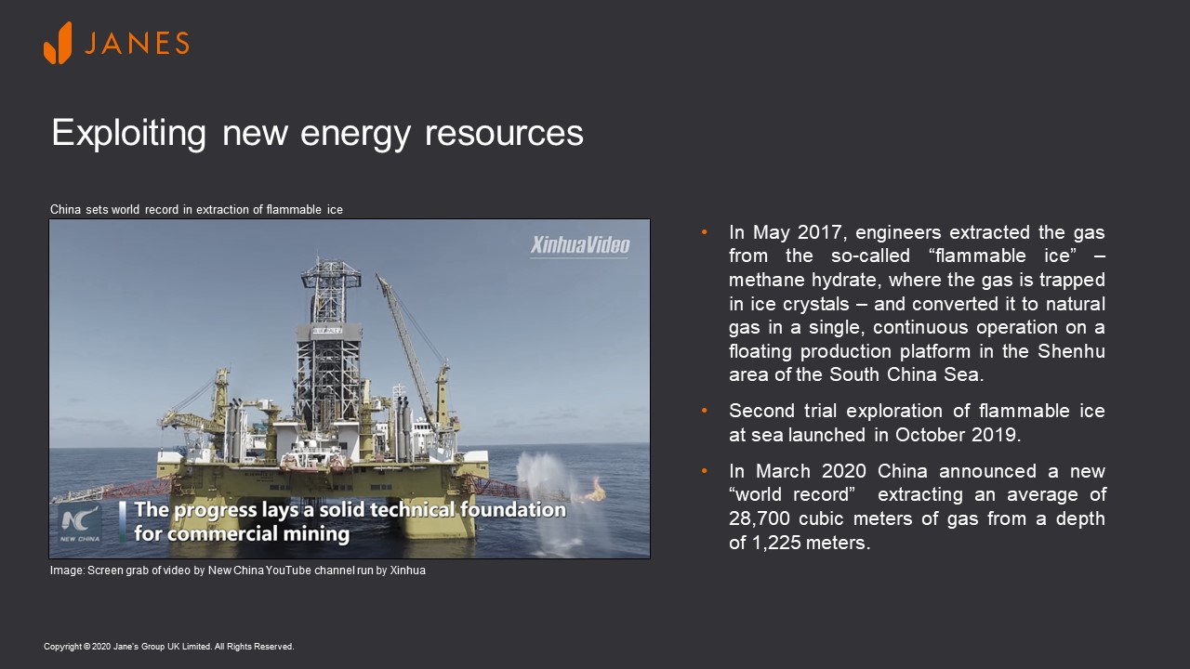Click the JANES wordmark text

tap(137, 44)
